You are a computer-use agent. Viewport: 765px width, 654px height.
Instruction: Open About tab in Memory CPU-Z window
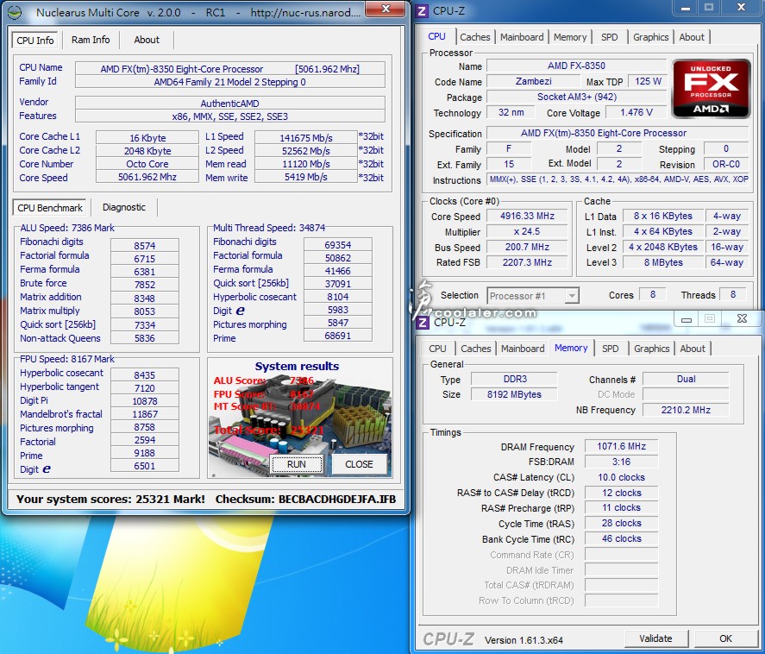pyautogui.click(x=693, y=349)
